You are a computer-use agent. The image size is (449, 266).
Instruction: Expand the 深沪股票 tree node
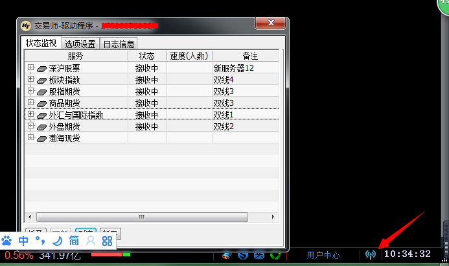[30, 67]
